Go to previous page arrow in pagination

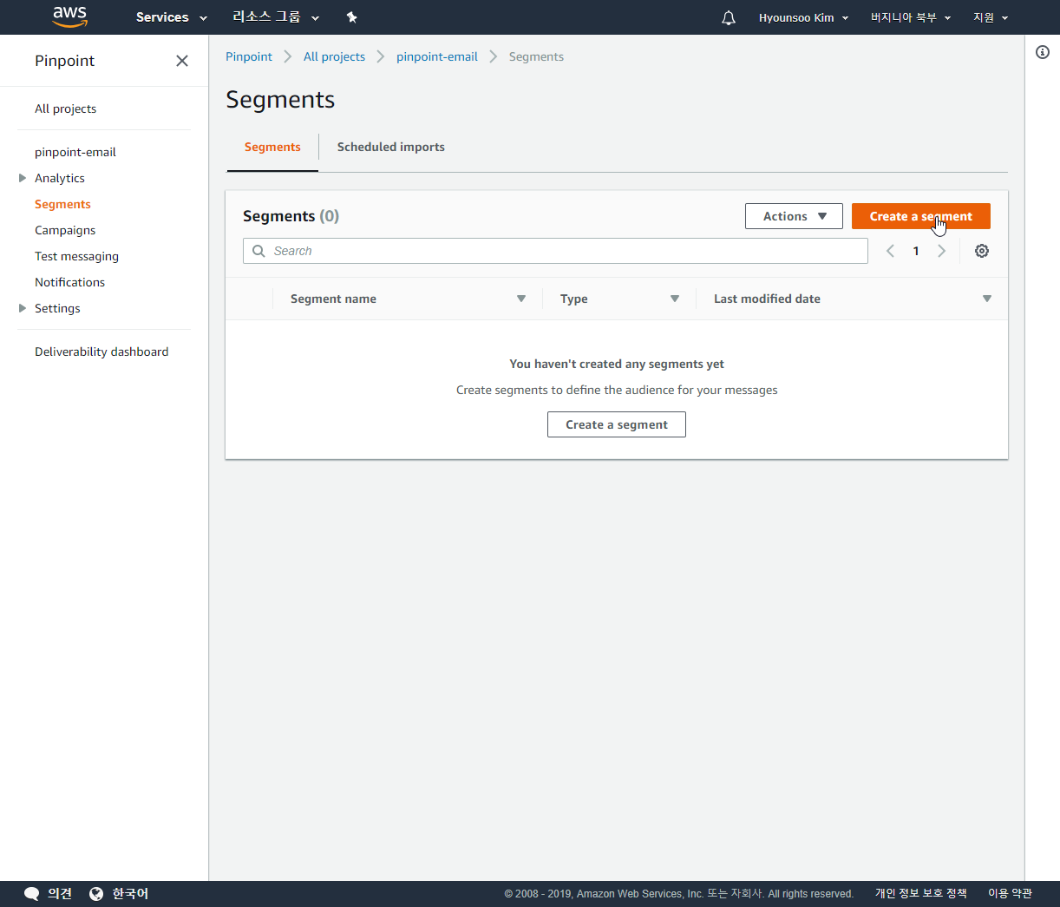[890, 251]
